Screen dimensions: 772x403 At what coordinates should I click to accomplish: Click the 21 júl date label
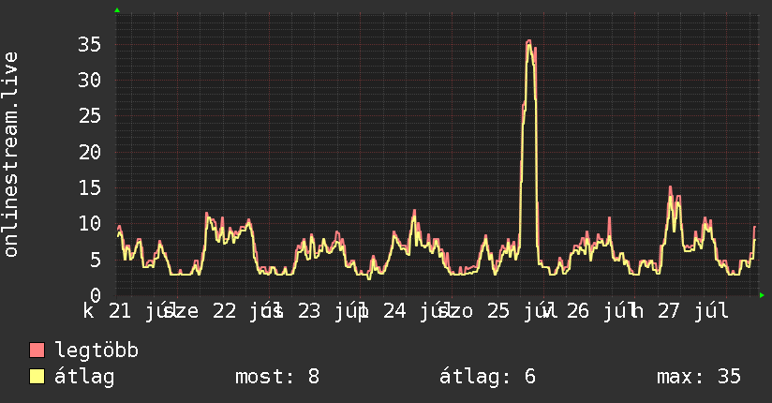[139, 311]
